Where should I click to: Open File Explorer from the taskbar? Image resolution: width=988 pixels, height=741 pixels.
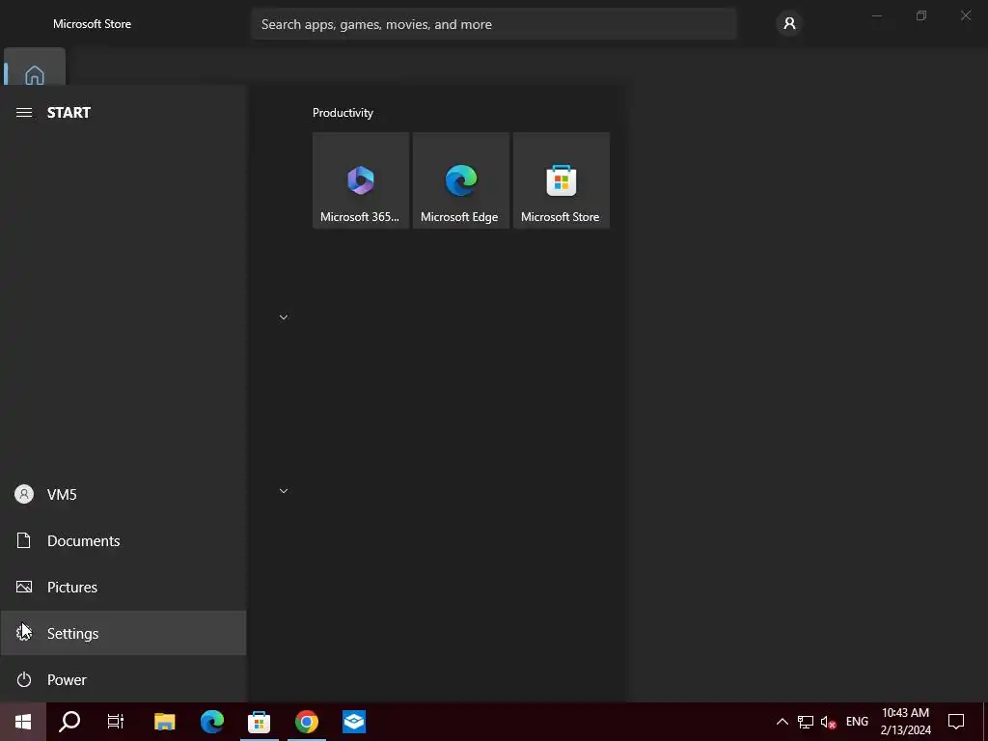point(164,722)
